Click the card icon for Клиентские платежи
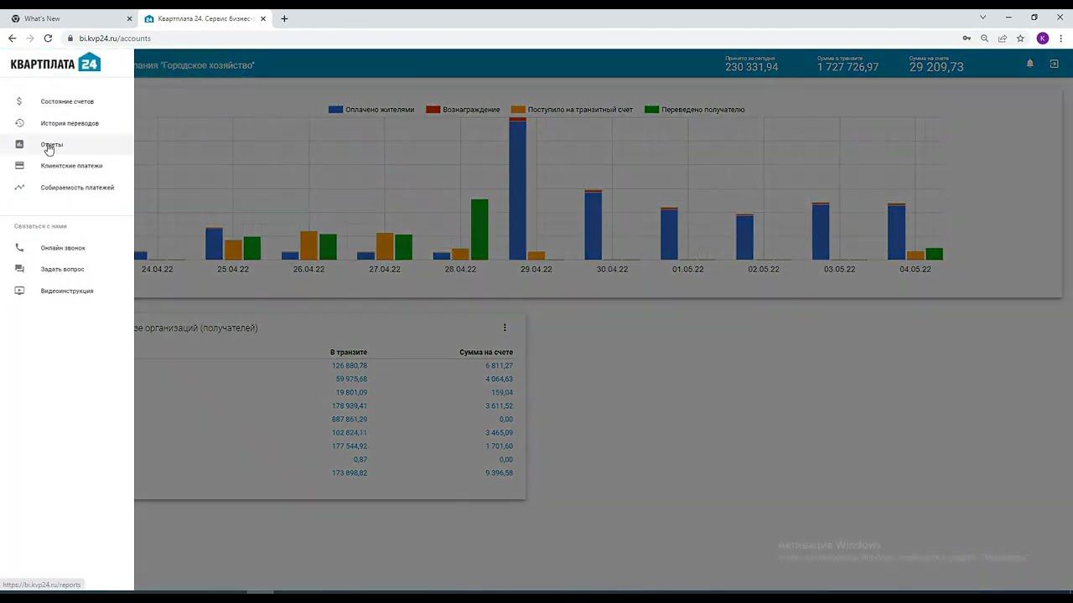 pos(19,166)
